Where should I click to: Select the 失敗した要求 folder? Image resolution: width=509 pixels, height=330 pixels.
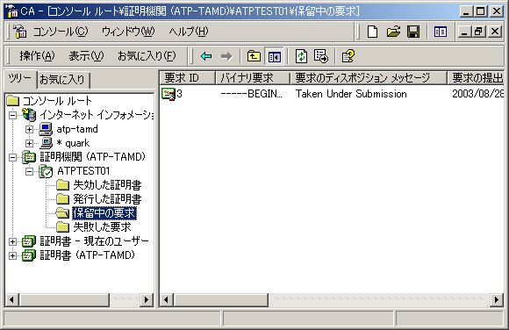pyautogui.click(x=102, y=227)
